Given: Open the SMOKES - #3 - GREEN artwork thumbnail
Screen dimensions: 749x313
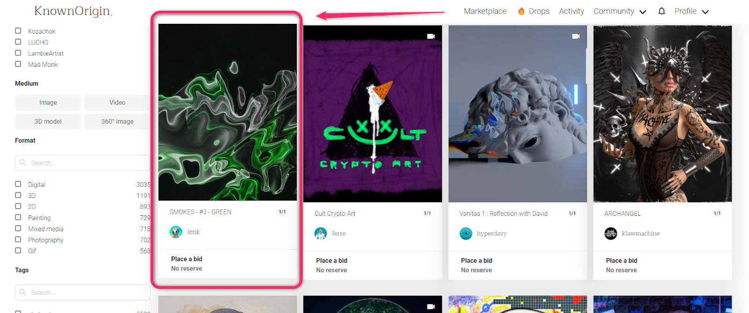Looking at the screenshot, I should (x=228, y=112).
